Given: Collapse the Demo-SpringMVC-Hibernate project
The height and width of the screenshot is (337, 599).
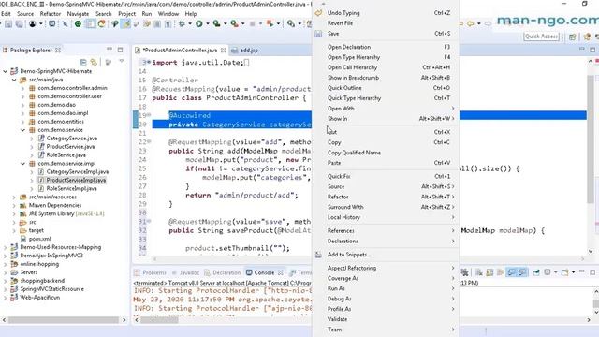Looking at the screenshot, I should pyautogui.click(x=5, y=71).
